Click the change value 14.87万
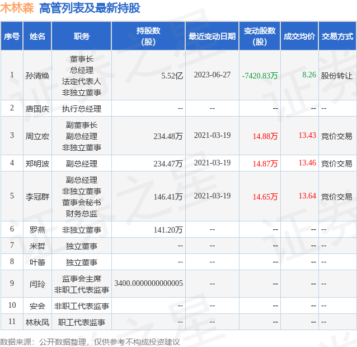Screen dimensions: 357x347 click(265, 164)
